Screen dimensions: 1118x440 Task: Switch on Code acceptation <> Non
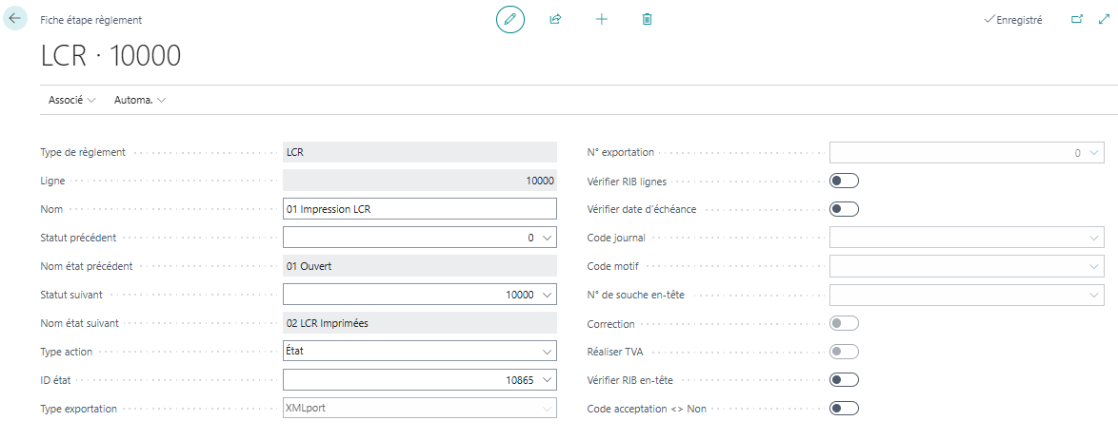(x=844, y=409)
